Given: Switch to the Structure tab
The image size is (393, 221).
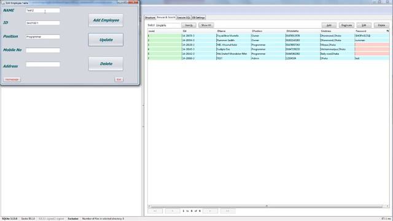Looking at the screenshot, I should coord(150,18).
